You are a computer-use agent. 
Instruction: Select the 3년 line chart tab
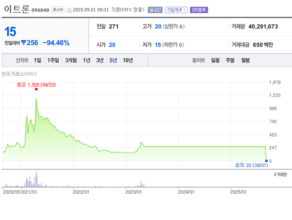click(x=100, y=60)
